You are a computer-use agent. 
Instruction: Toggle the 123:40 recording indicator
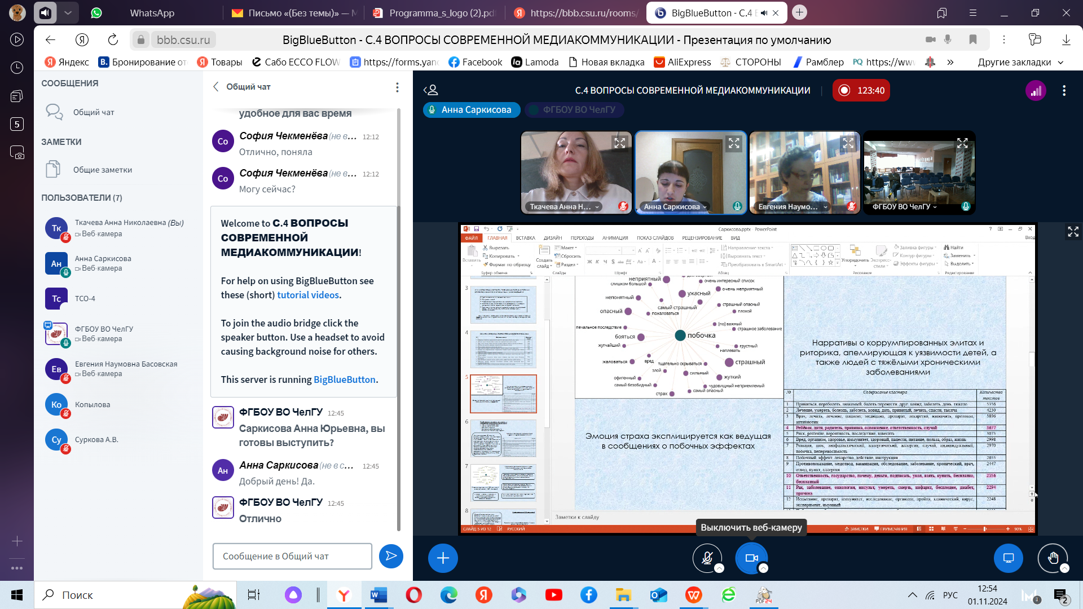click(x=861, y=91)
